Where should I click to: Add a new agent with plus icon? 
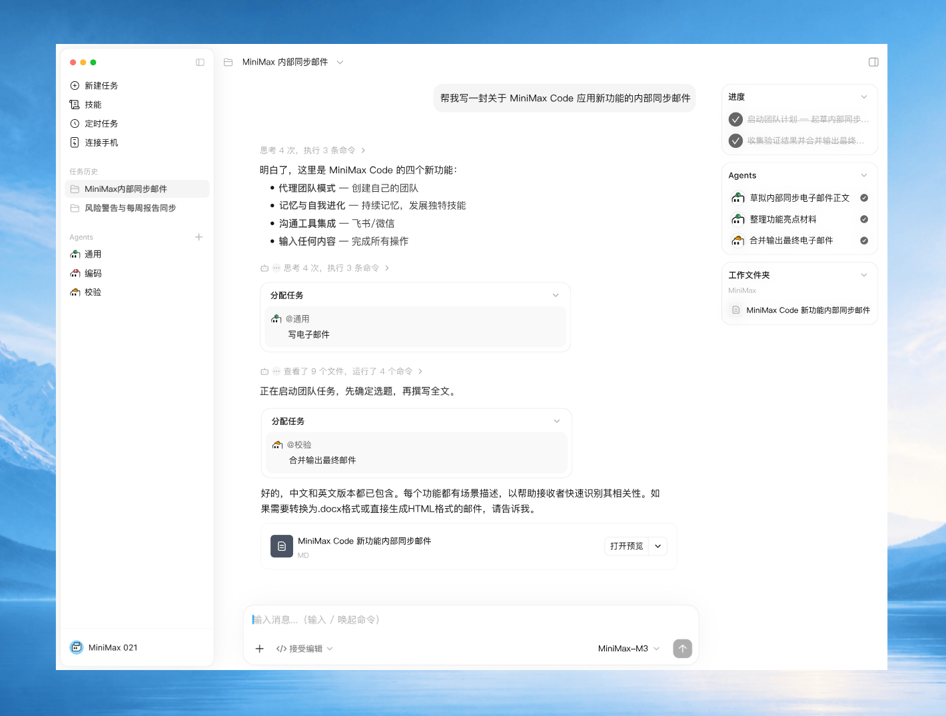tap(199, 237)
